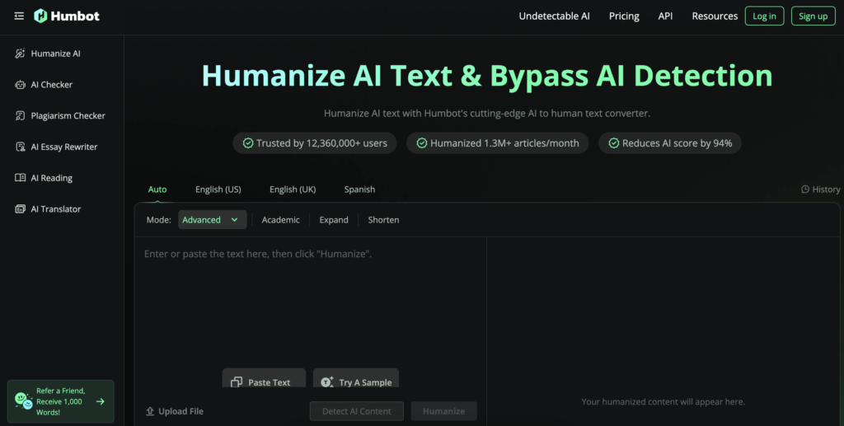
Task: Click the Refer a Friend arrow icon
Action: pos(100,401)
